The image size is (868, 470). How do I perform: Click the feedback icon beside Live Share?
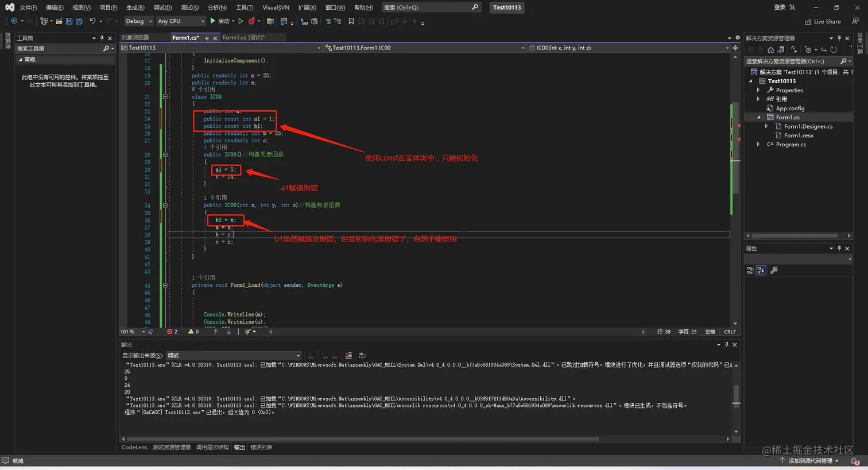coord(855,21)
